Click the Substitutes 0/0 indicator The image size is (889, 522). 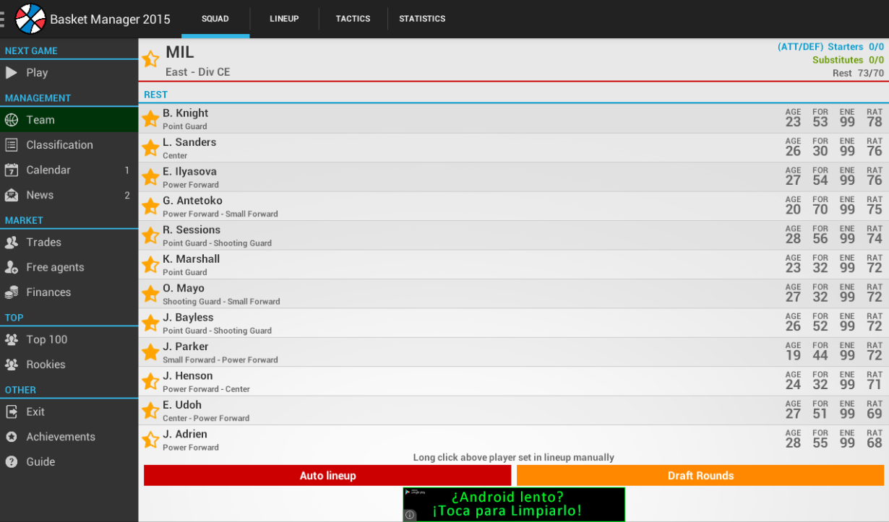pos(848,60)
